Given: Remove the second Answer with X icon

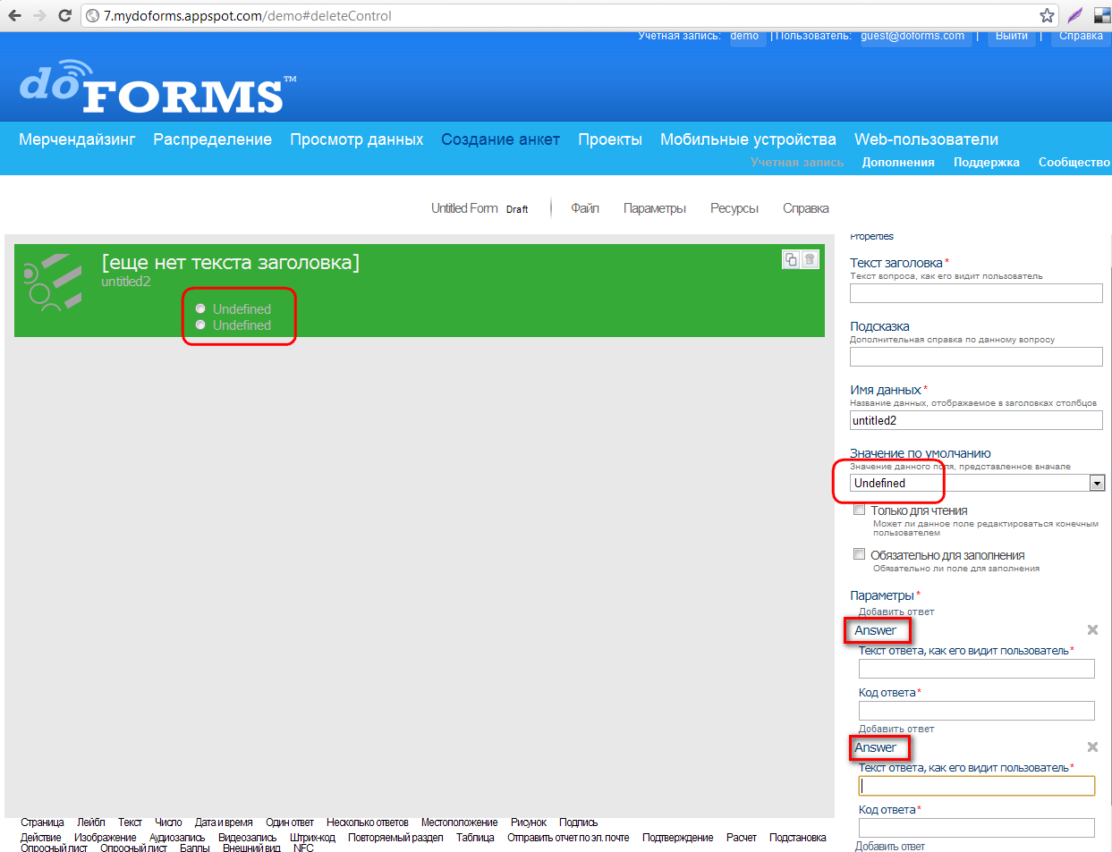Looking at the screenshot, I should pyautogui.click(x=1092, y=747).
